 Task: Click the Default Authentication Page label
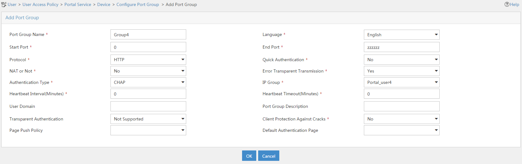[290, 130]
